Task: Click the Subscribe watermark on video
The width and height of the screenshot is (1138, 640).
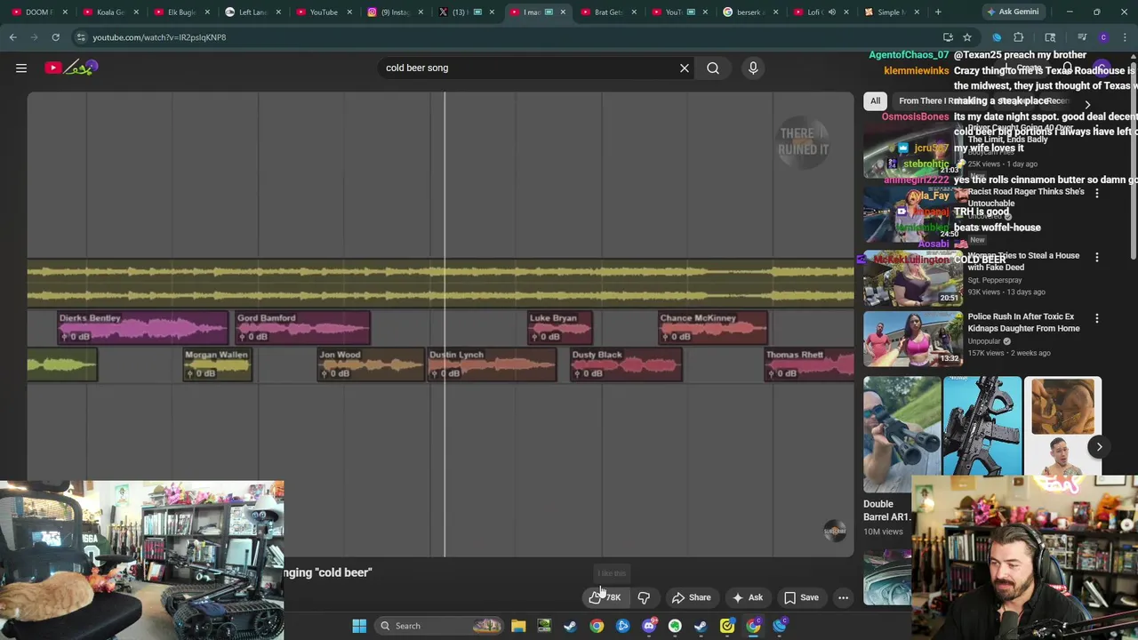Action: click(x=834, y=531)
